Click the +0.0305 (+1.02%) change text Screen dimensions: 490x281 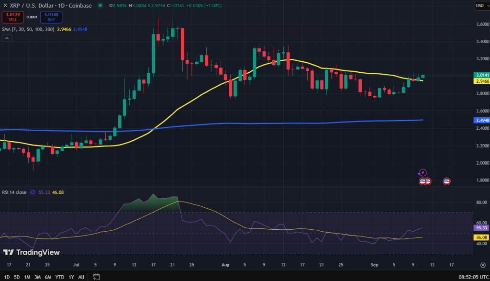204,6
